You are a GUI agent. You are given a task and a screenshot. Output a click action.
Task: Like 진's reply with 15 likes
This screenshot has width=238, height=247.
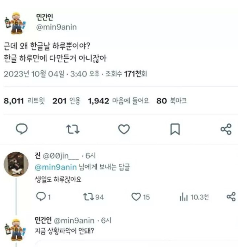pos(136,197)
